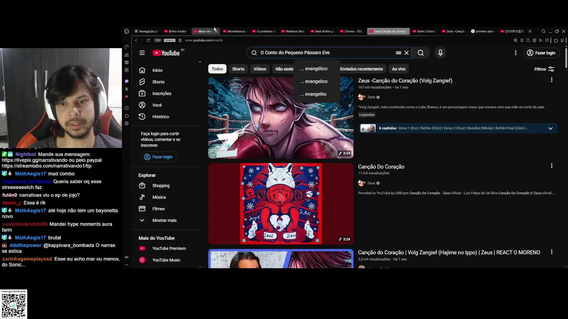Clear the search box with the X icon
The width and height of the screenshot is (568, 319).
406,53
